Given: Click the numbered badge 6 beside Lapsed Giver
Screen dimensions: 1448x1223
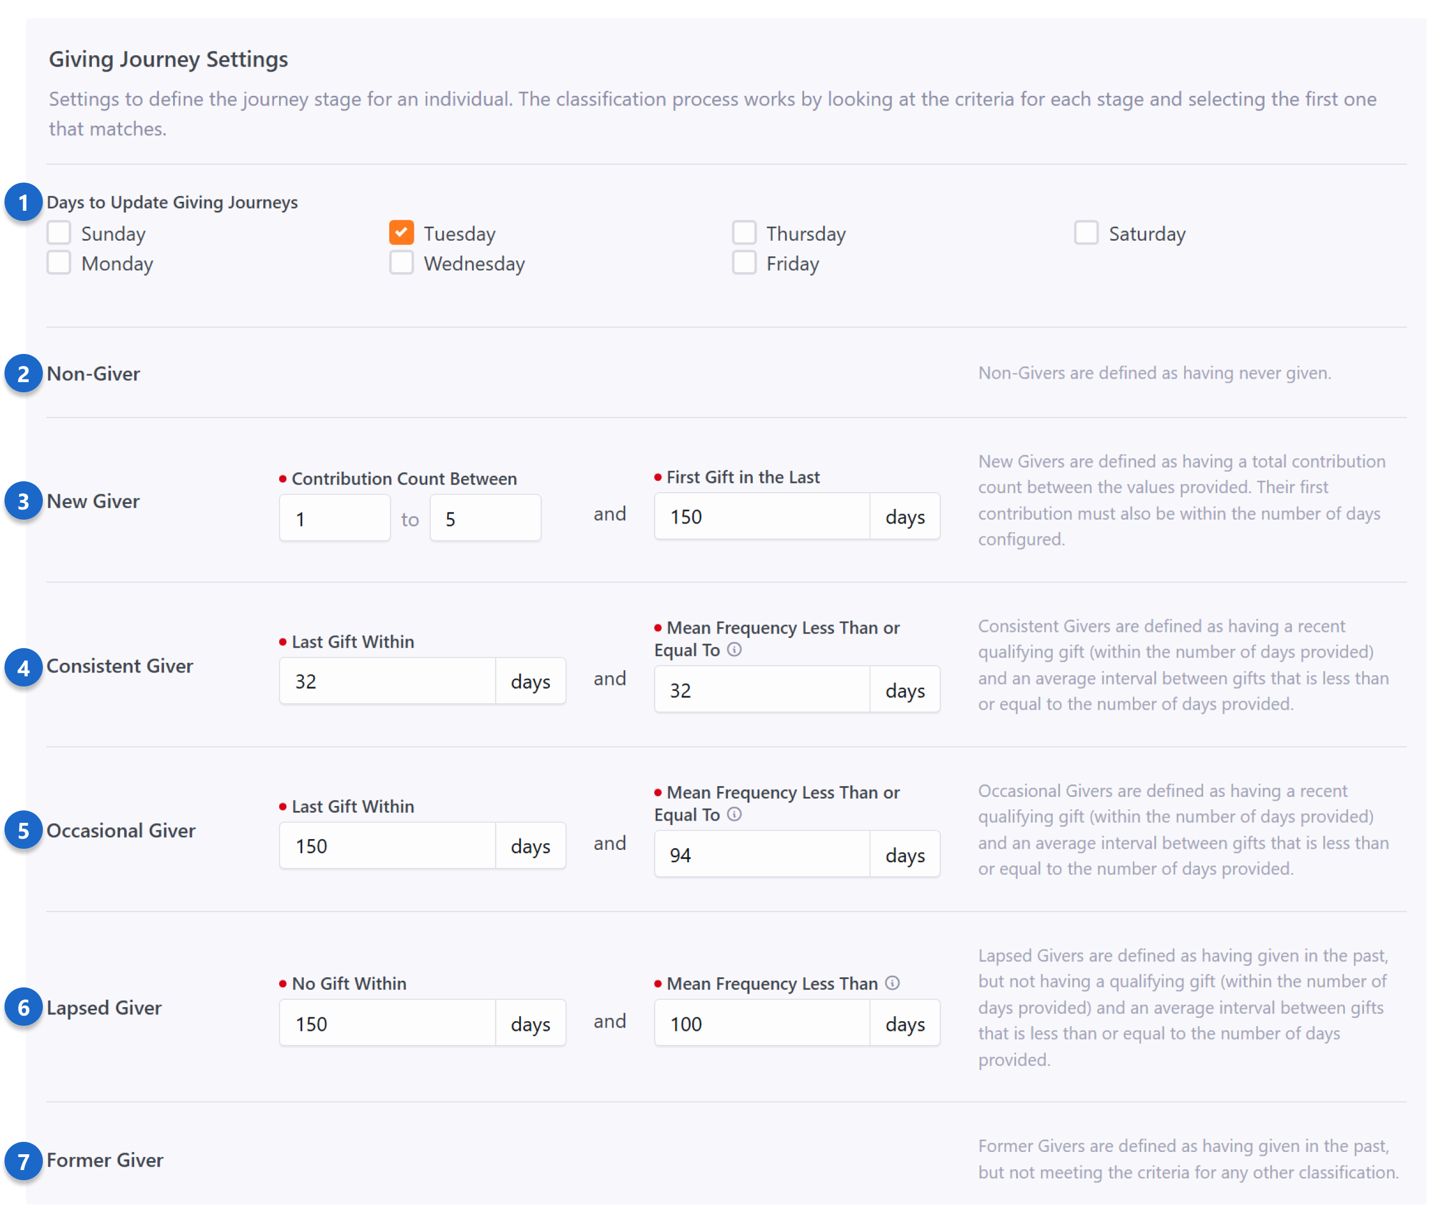Looking at the screenshot, I should coord(24,1007).
